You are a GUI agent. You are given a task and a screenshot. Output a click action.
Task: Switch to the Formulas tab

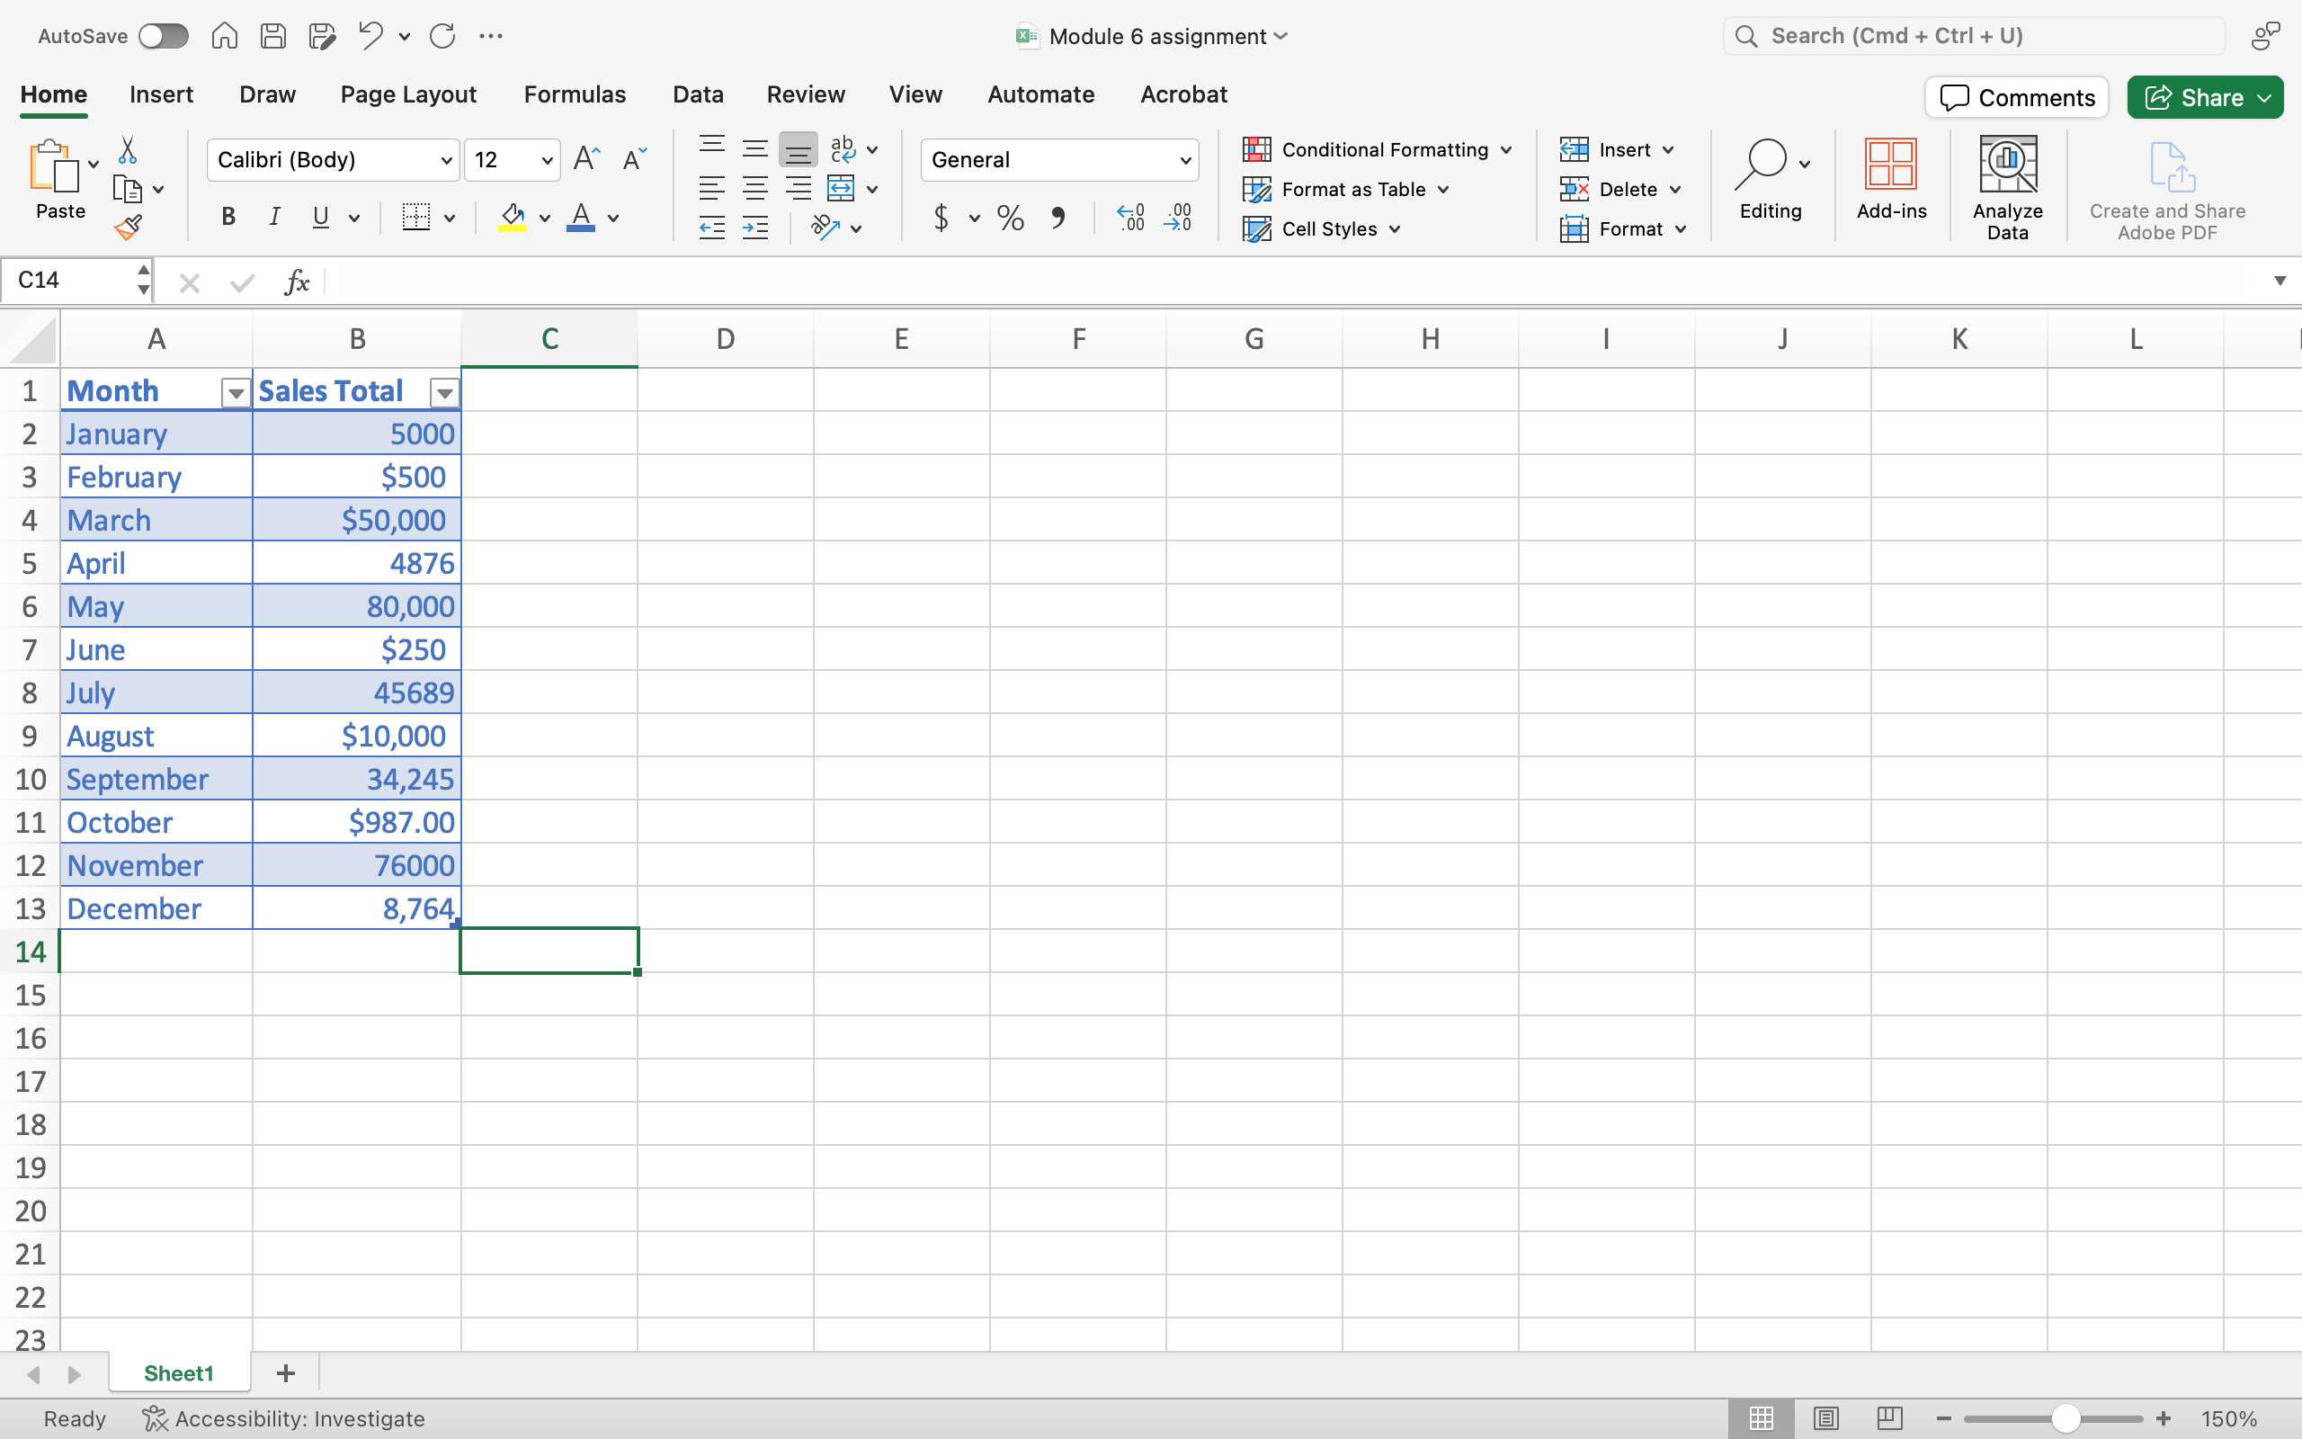[x=575, y=94]
